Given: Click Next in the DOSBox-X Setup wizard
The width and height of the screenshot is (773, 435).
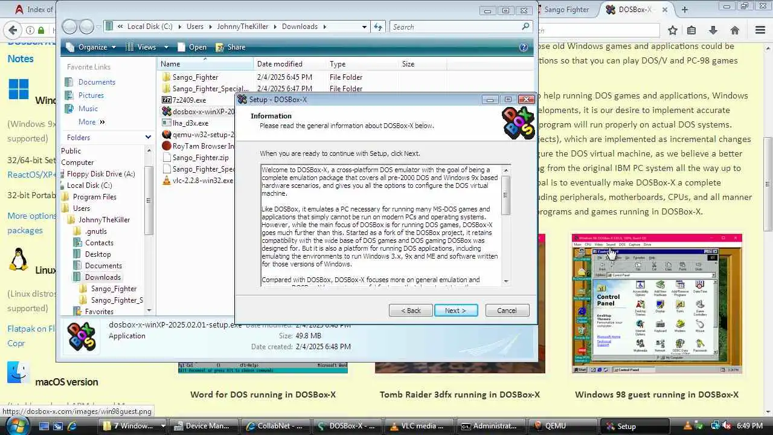Looking at the screenshot, I should click(x=456, y=311).
